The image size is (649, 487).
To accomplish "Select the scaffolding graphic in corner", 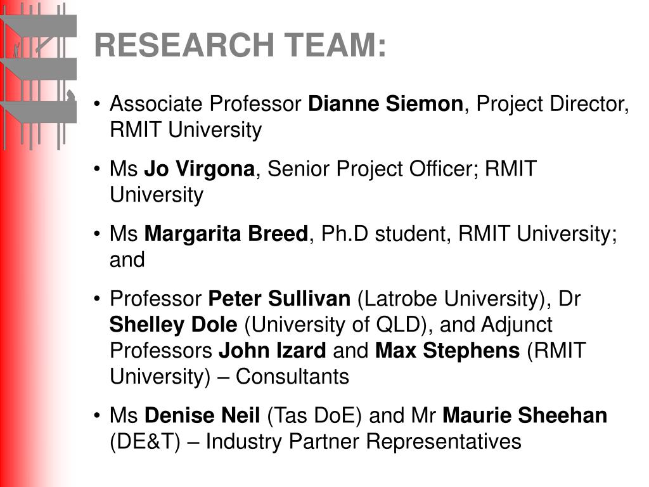I will click(39, 76).
